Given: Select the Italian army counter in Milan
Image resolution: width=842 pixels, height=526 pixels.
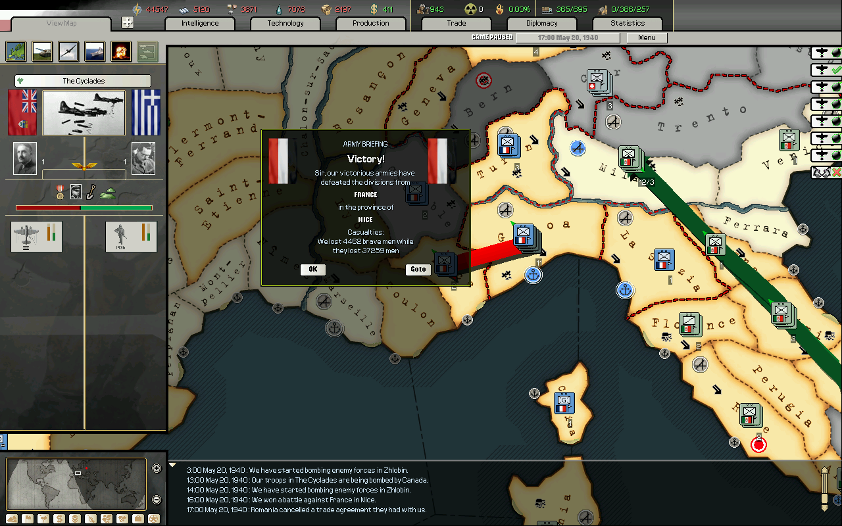Looking at the screenshot, I should click(629, 157).
